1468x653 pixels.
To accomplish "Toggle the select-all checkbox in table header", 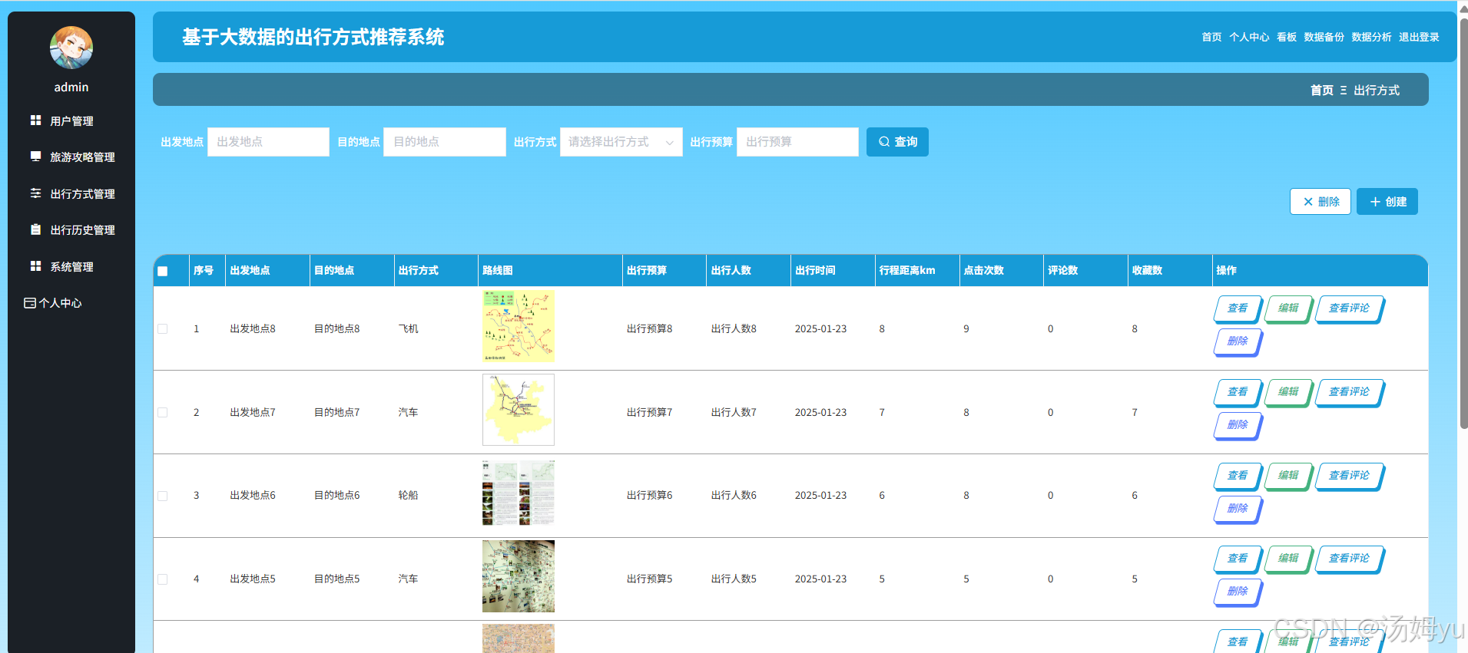I will pyautogui.click(x=163, y=271).
